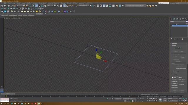Open the Display panel tab icon
This screenshot has height=105, width=188.
click(x=183, y=19)
